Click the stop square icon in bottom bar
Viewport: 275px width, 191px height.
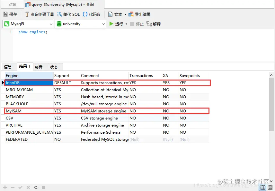pos(44,187)
